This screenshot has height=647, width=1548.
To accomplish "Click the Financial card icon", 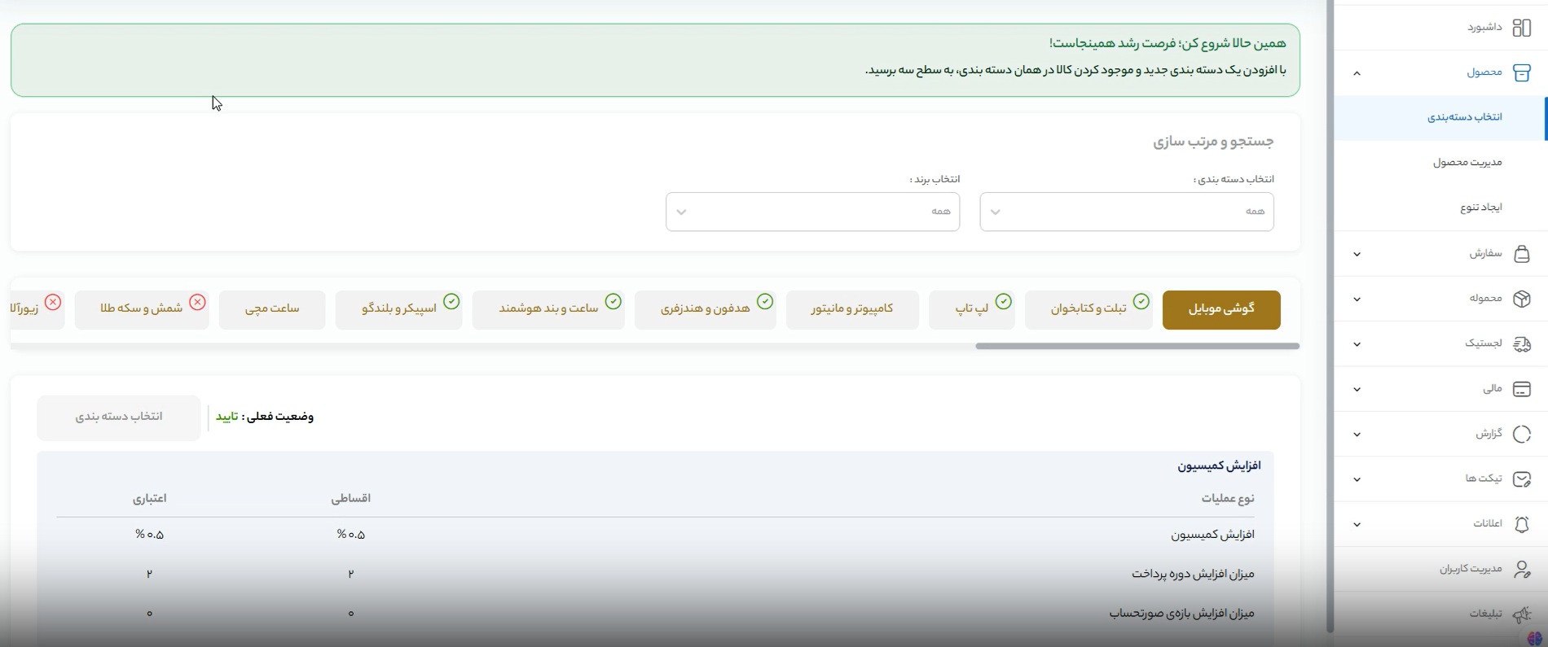I will coord(1521,389).
